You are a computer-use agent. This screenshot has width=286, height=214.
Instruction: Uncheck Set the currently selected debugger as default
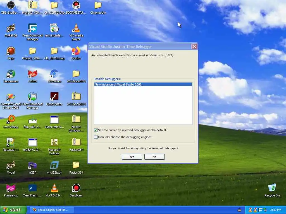tap(96, 130)
